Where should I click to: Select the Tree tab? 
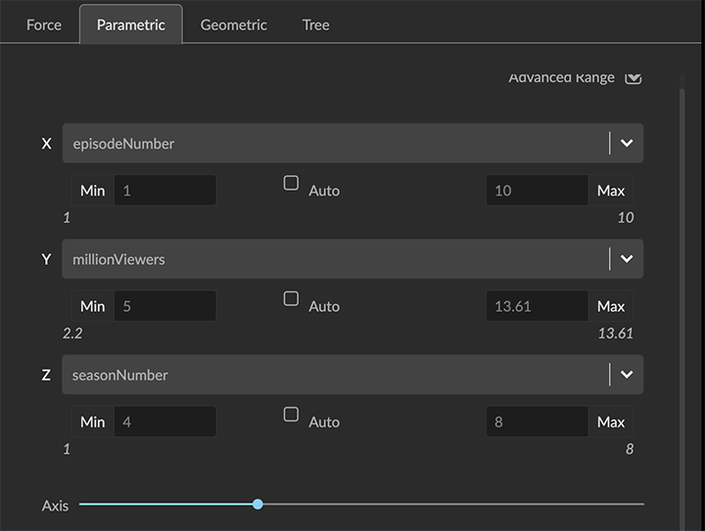315,24
